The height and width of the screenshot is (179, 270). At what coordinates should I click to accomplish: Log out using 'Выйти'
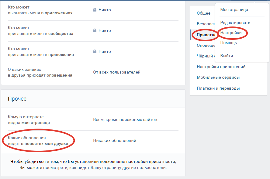[227, 56]
